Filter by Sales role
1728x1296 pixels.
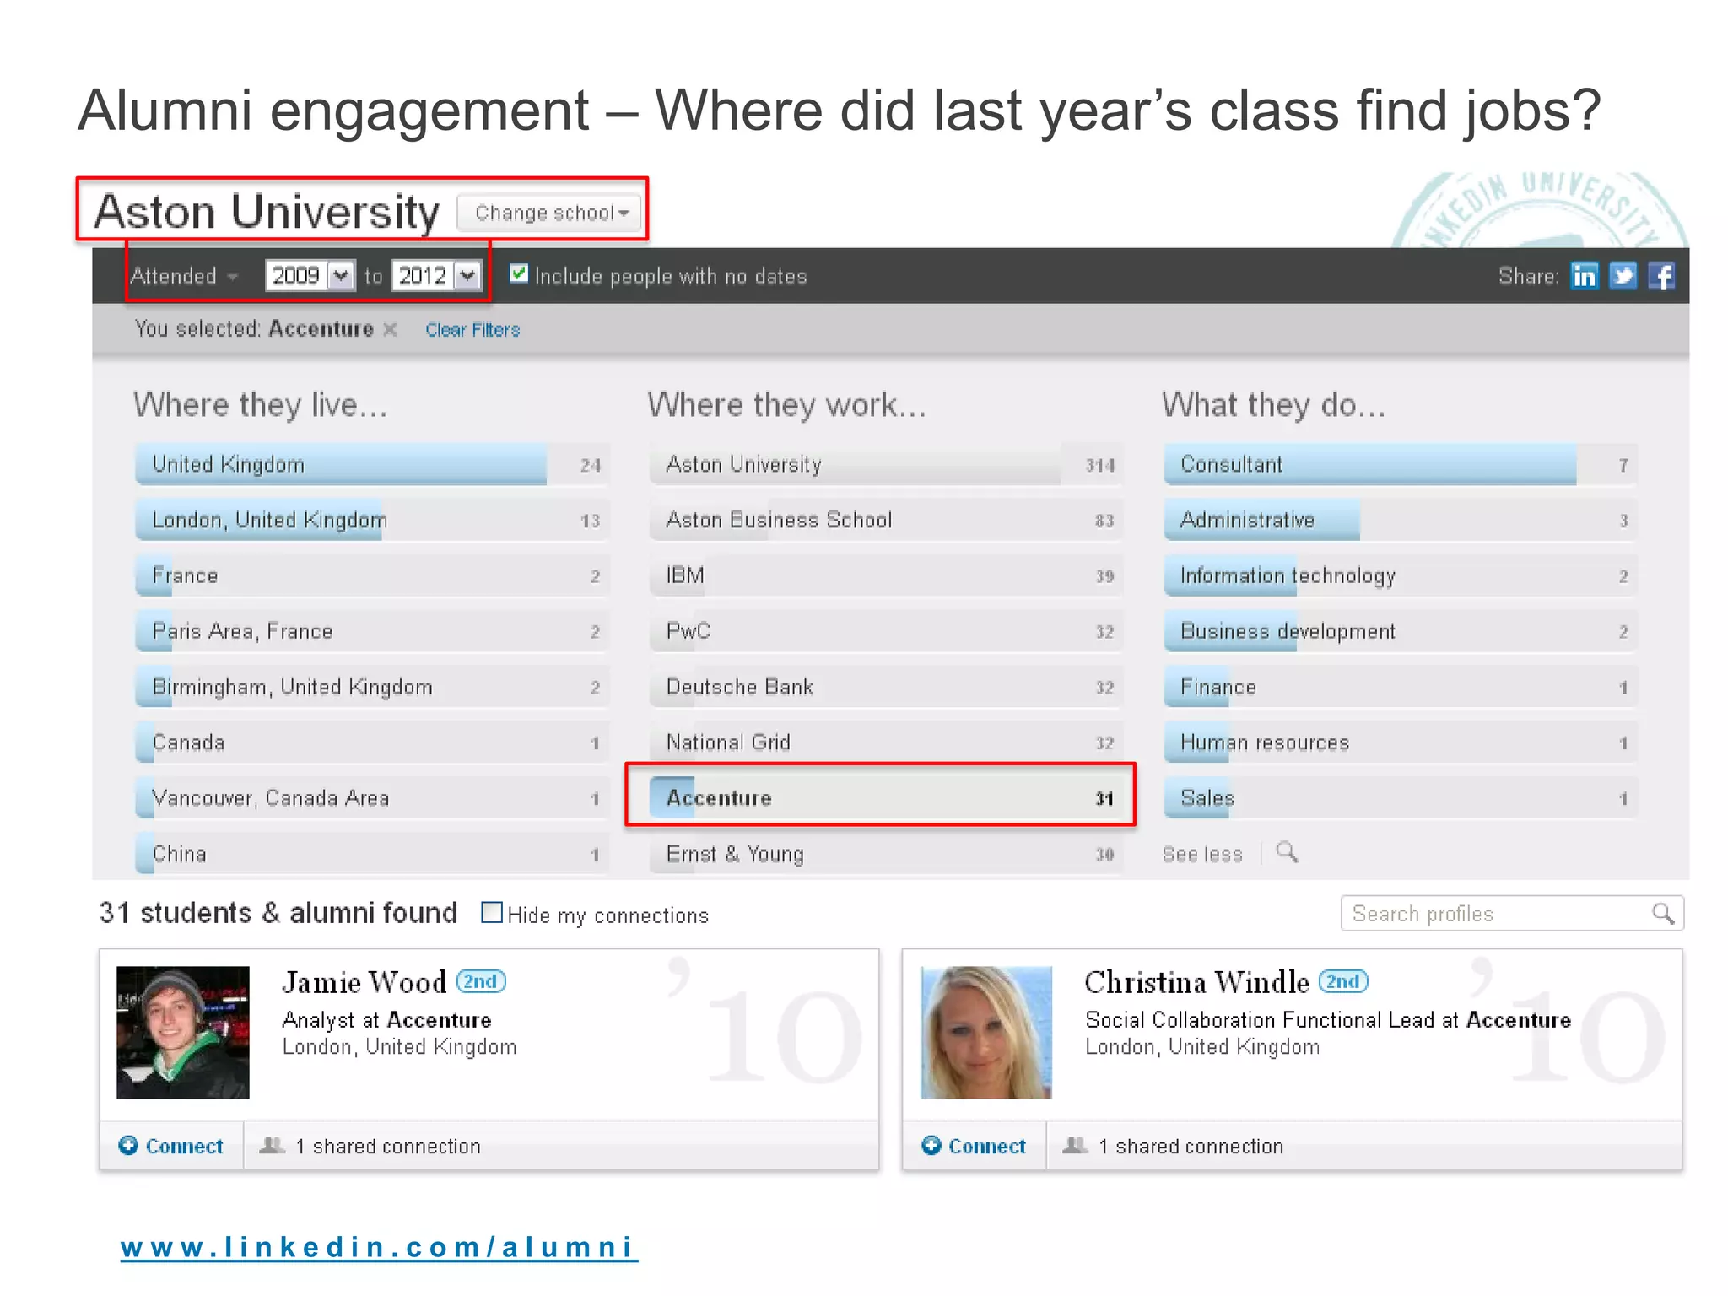(x=1401, y=798)
